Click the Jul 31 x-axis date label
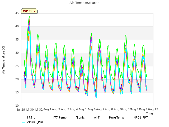 coord(39,110)
